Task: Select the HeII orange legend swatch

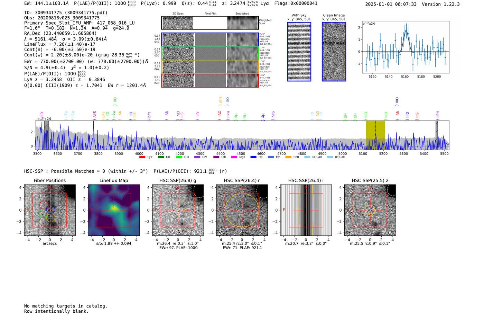Action: click(288, 157)
